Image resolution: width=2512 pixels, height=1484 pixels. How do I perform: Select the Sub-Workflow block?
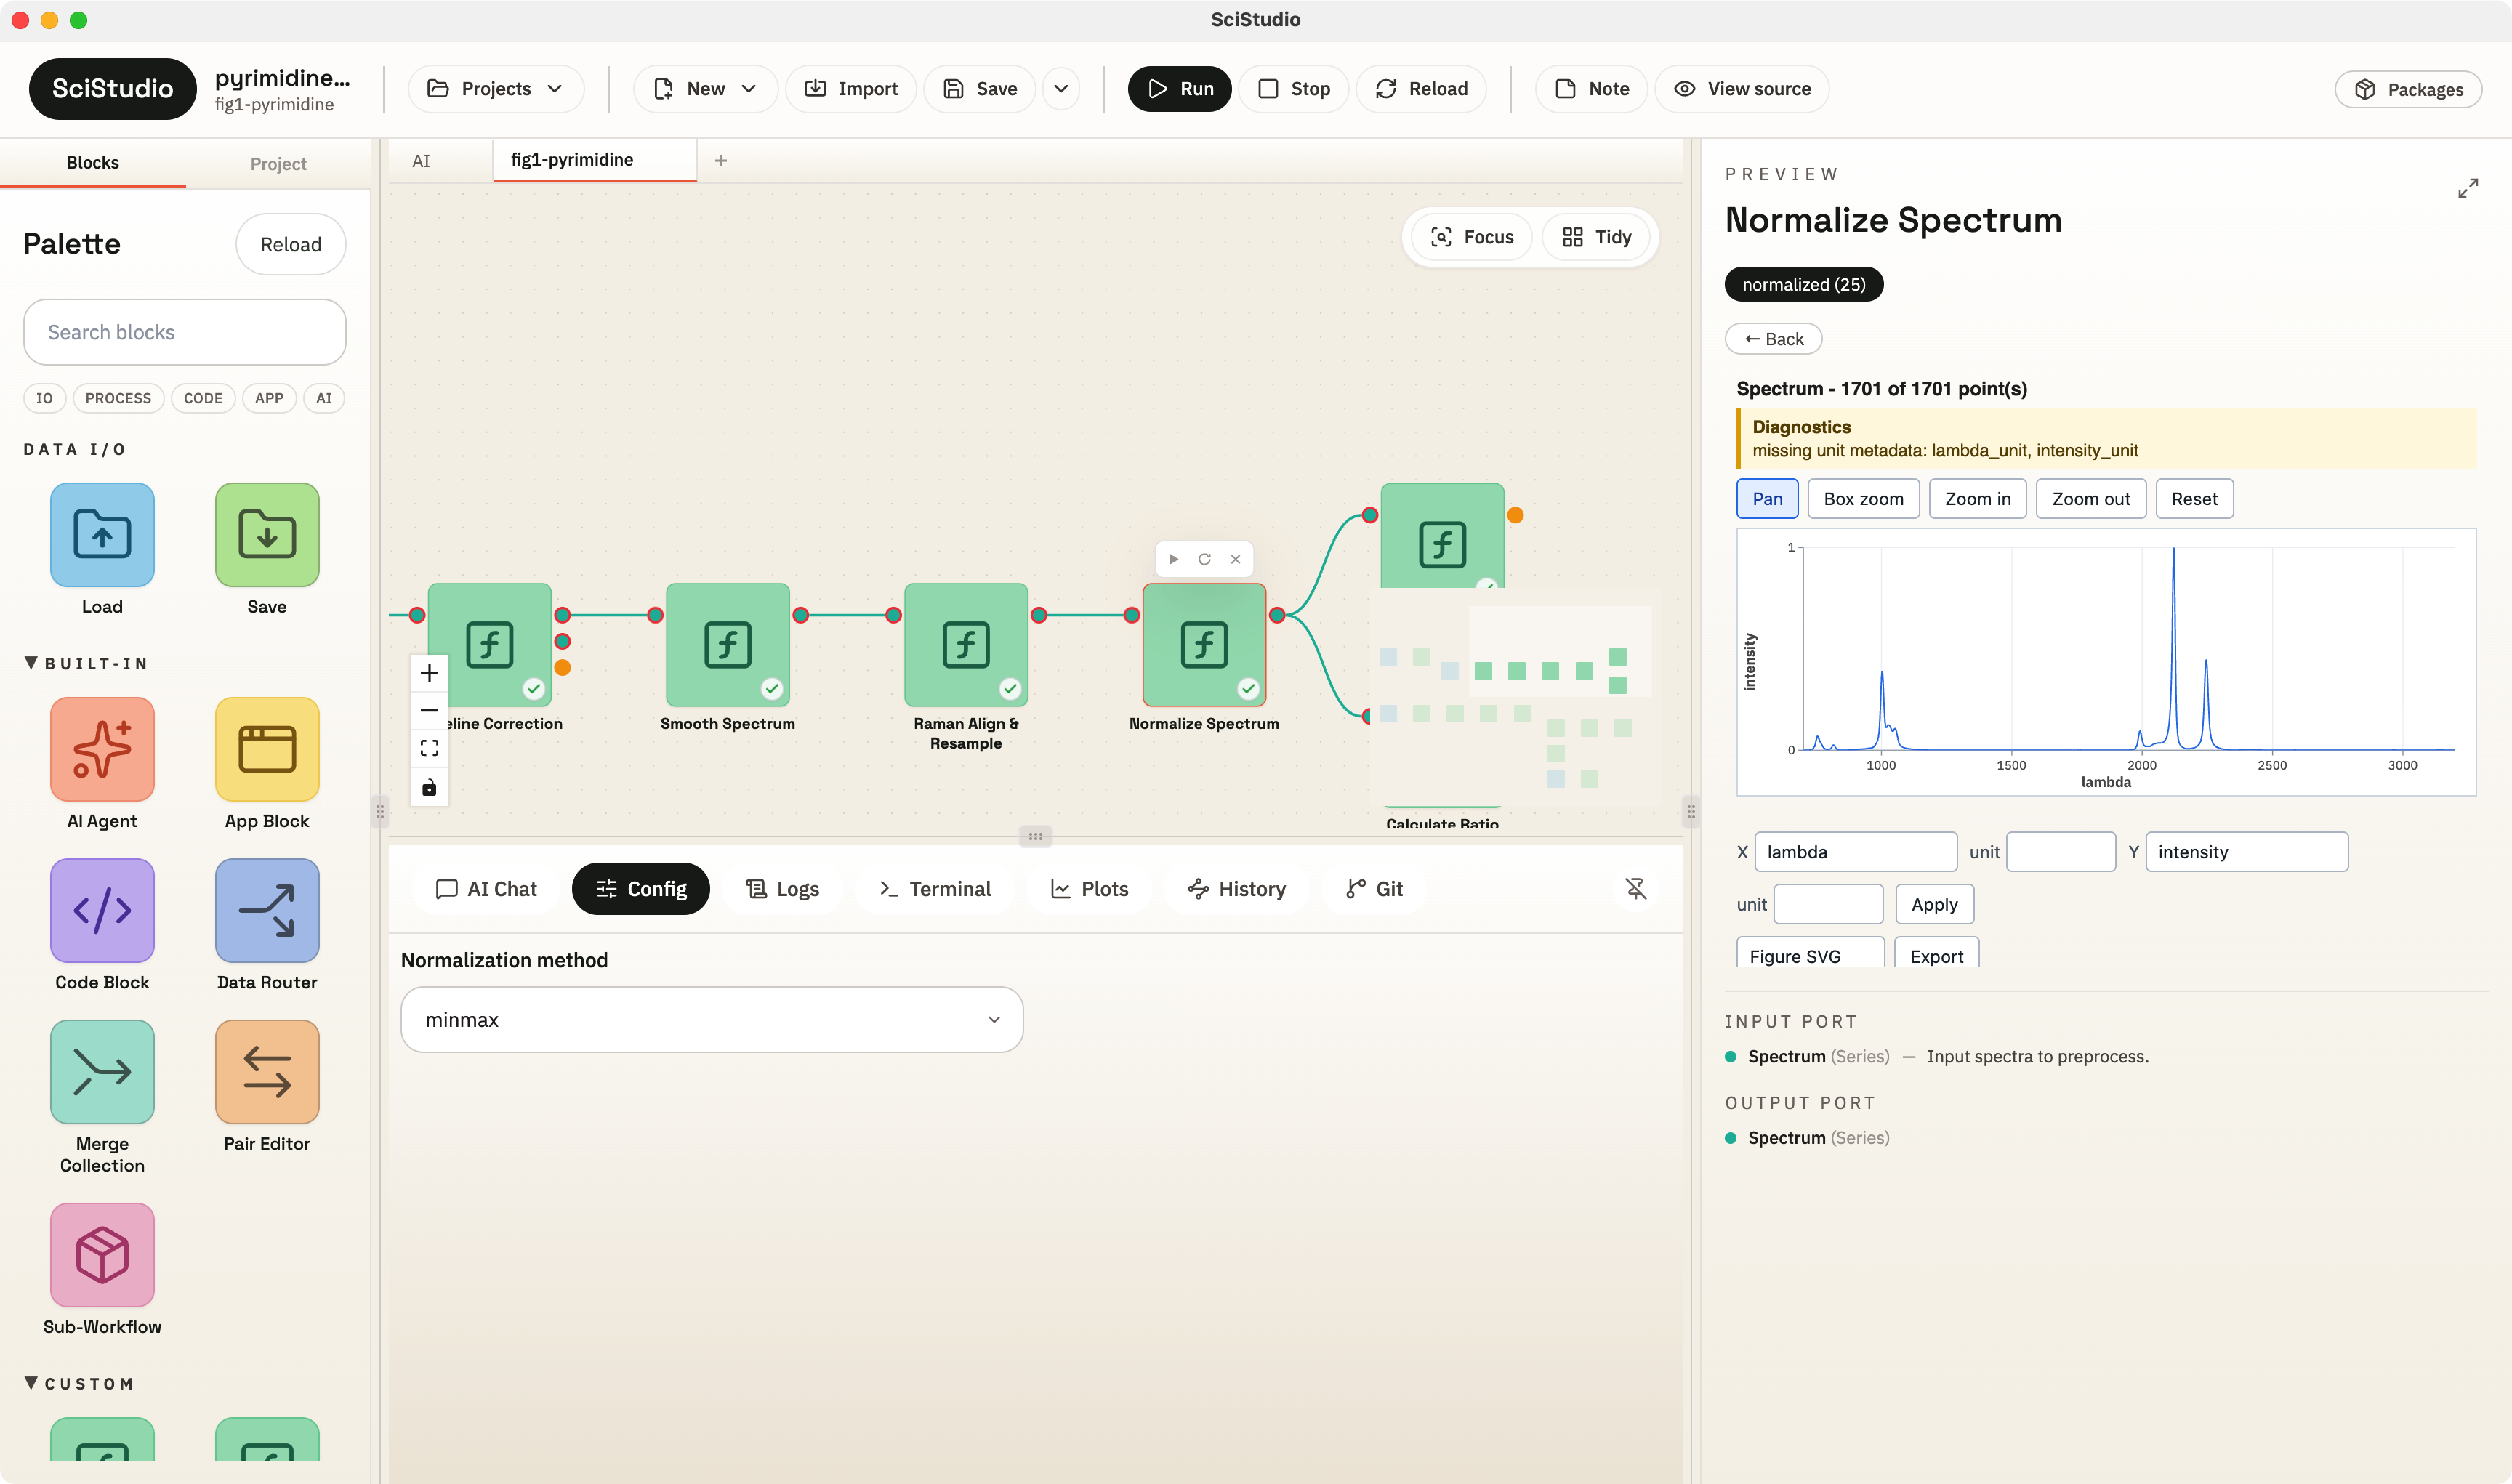(102, 1255)
